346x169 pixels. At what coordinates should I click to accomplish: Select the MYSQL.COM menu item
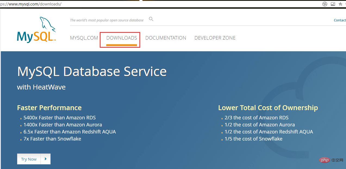click(x=84, y=38)
